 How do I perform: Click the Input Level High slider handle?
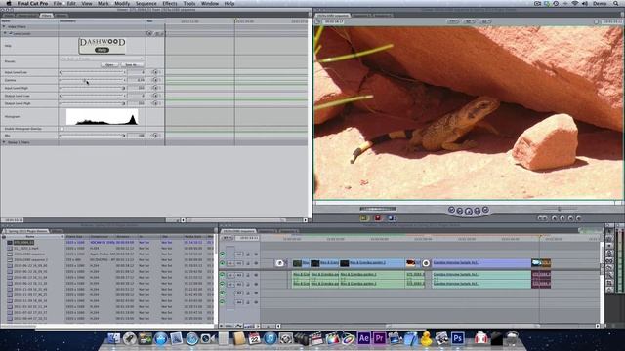click(x=124, y=88)
